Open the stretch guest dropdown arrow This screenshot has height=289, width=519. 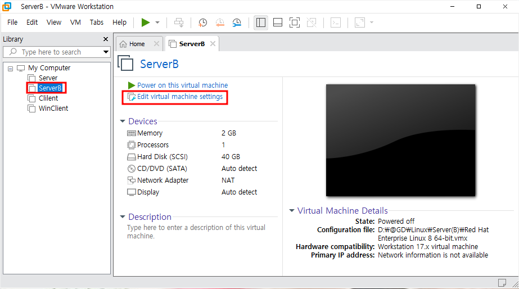click(x=372, y=22)
